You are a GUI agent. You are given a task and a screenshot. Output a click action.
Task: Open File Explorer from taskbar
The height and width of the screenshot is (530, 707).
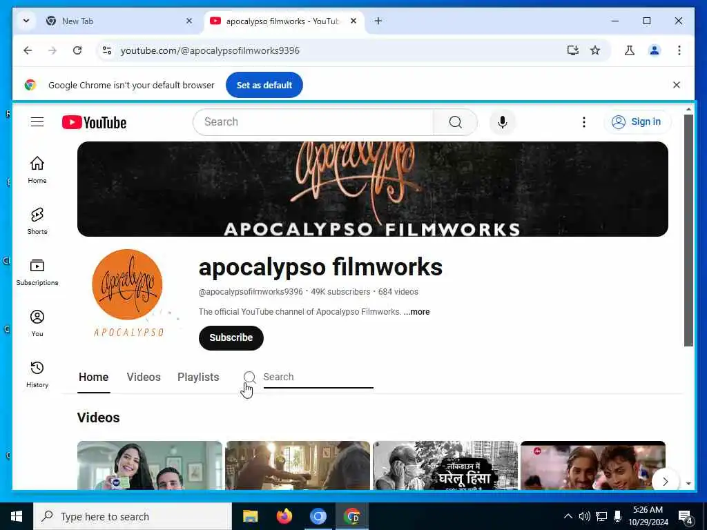coord(250,516)
